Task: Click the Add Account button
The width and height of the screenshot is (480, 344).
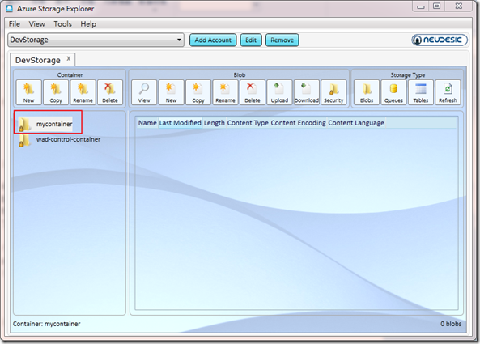Action: point(213,40)
